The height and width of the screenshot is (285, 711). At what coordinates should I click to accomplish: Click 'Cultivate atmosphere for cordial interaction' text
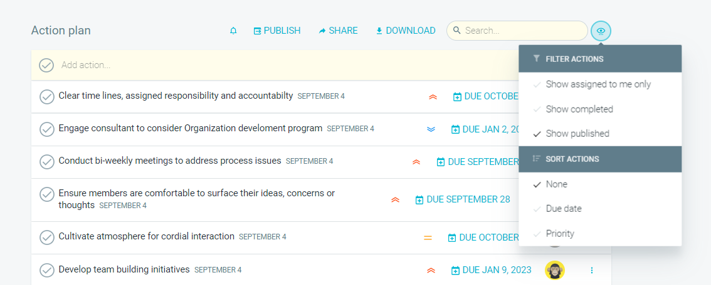(x=147, y=236)
